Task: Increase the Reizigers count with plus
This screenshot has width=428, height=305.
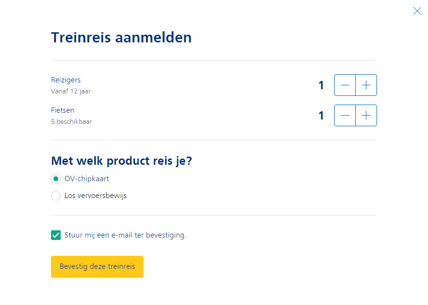Action: pyautogui.click(x=366, y=85)
